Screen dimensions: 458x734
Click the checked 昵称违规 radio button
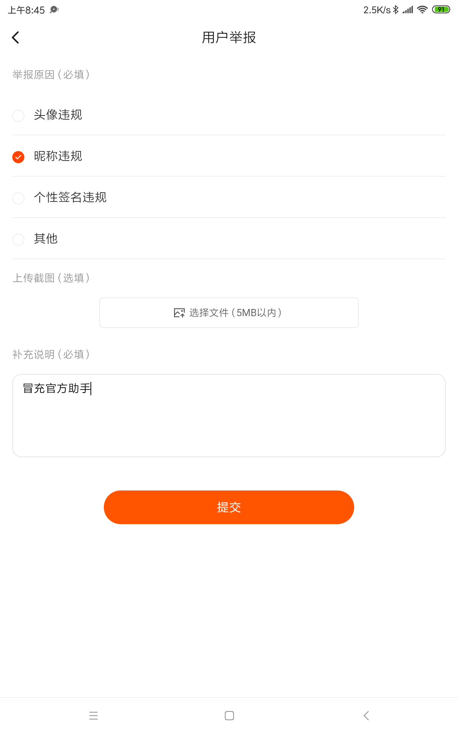[x=18, y=157]
